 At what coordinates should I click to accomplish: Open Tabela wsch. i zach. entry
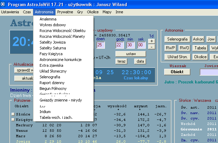pyautogui.click(x=63, y=117)
